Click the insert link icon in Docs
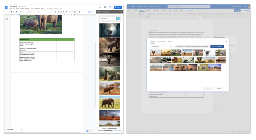 [x=70, y=12]
